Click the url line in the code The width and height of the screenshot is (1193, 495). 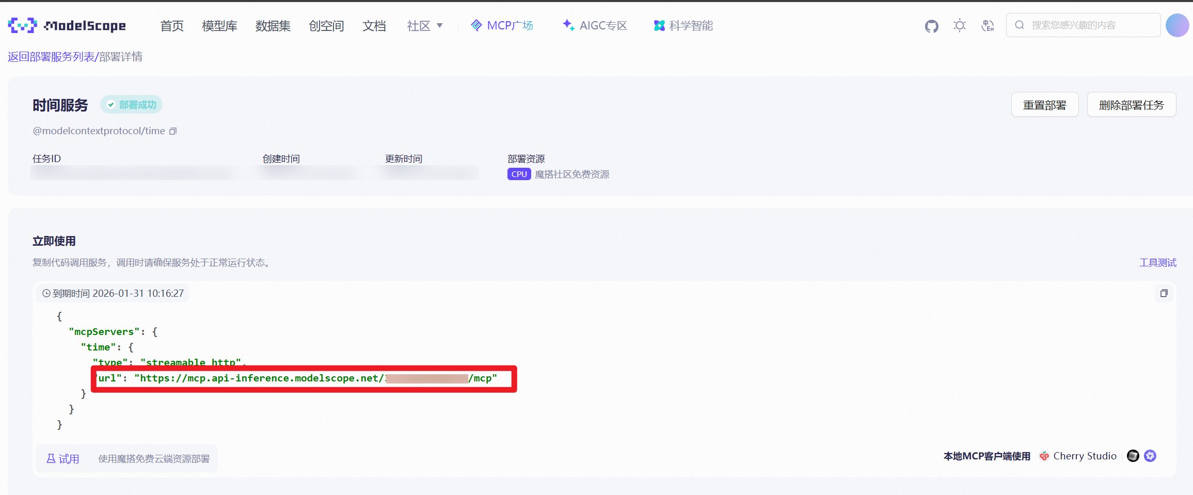[x=295, y=378]
